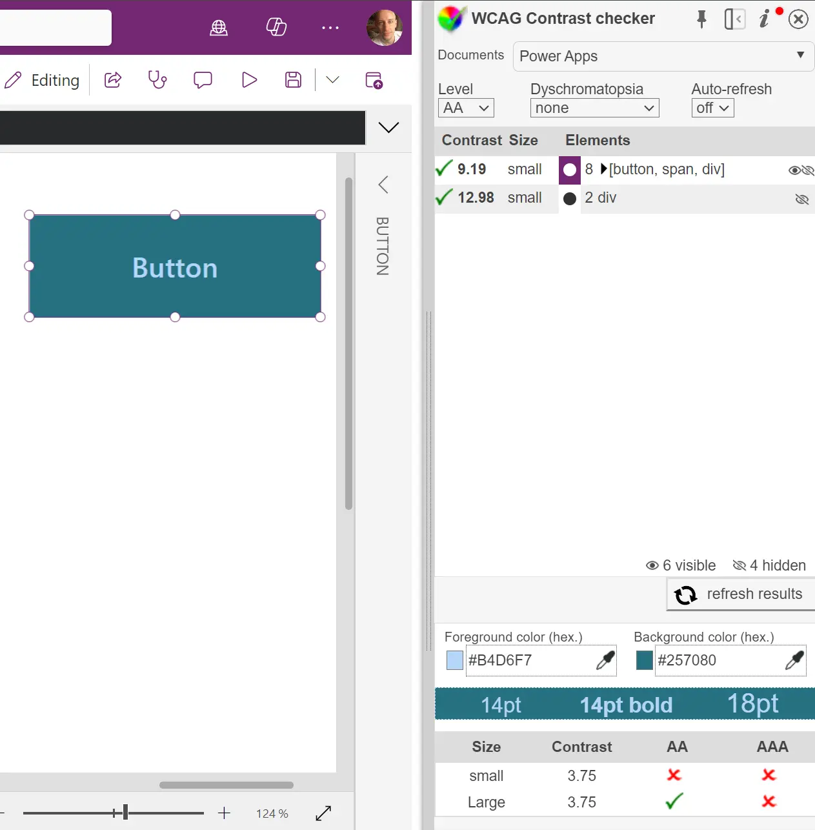This screenshot has width=815, height=830.
Task: Click the Share icon in the toolbar
Action: pyautogui.click(x=113, y=80)
